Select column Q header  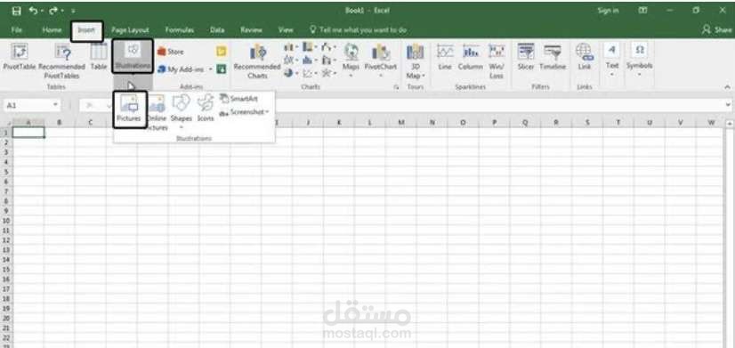[526, 123]
